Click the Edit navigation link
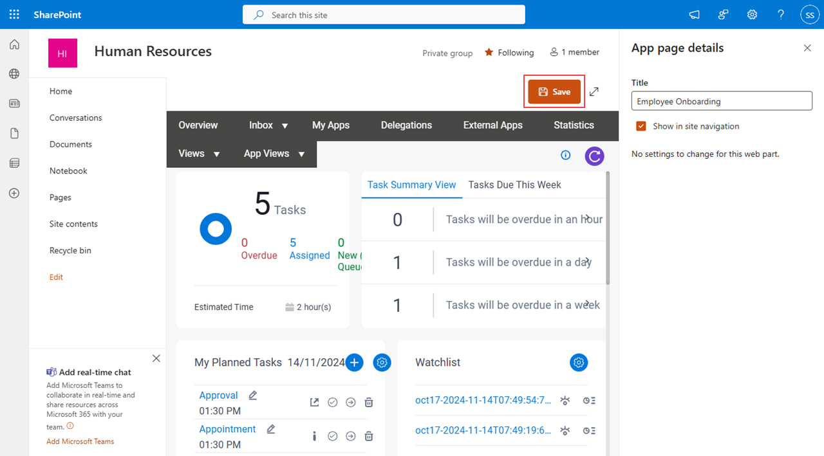The width and height of the screenshot is (824, 456). click(x=56, y=277)
